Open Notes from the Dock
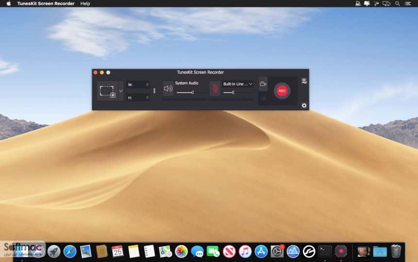This screenshot has width=418, height=262. [x=134, y=251]
